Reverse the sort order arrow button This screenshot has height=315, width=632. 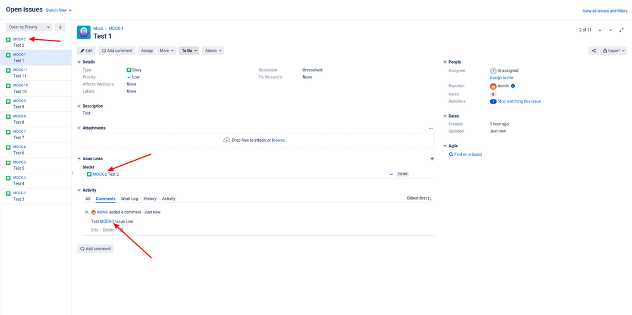(60, 27)
